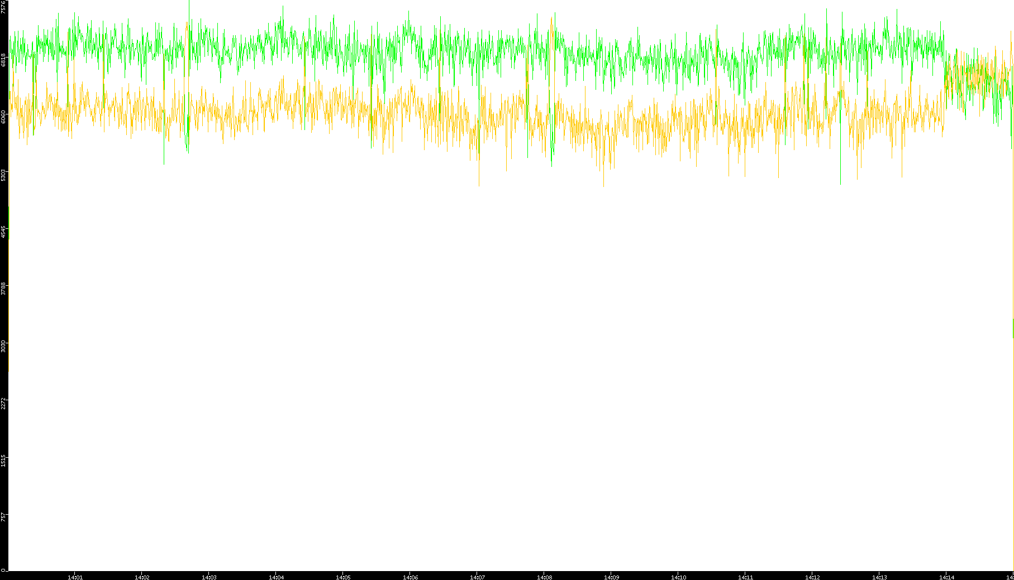Pick the 14:08 label on the time axis
The image size is (1014, 580).
click(544, 577)
